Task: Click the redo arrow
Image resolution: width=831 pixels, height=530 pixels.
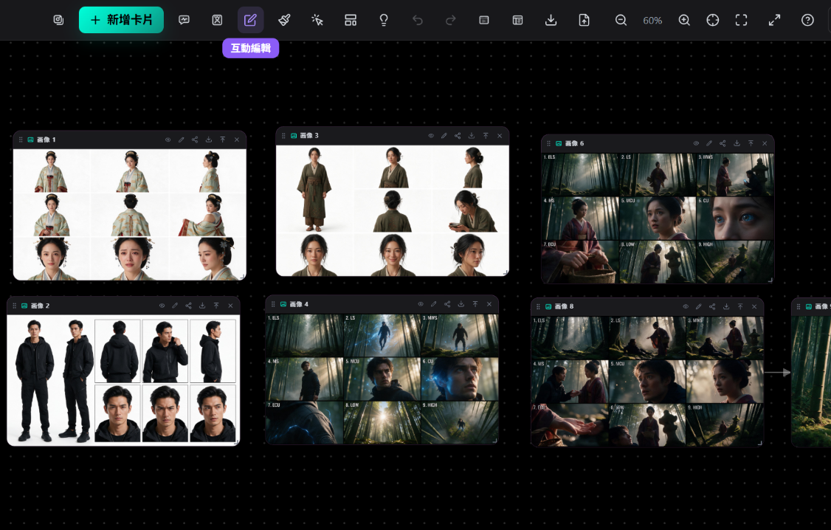Action: (450, 20)
